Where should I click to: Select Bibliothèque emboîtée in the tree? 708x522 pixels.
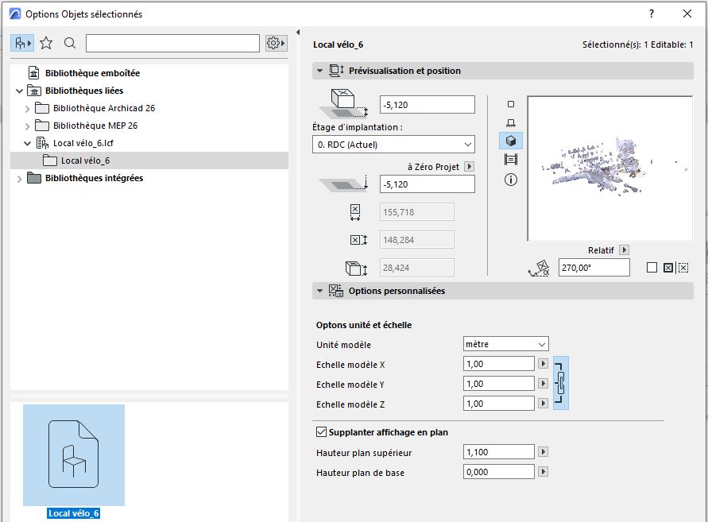(x=92, y=73)
